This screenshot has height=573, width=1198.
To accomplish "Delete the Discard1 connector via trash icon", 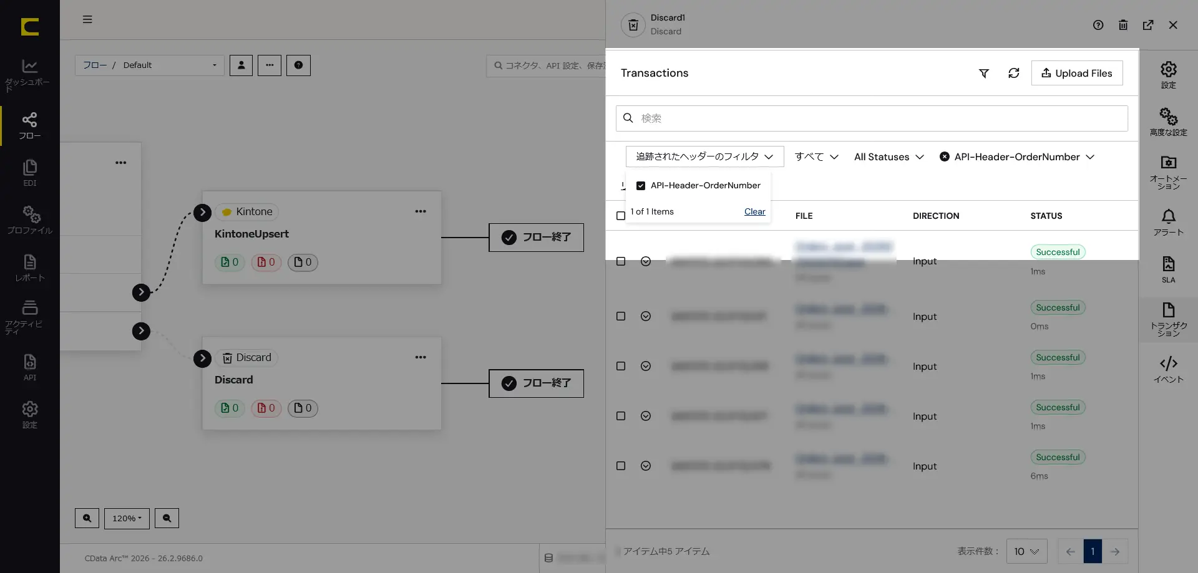I will (x=1123, y=25).
